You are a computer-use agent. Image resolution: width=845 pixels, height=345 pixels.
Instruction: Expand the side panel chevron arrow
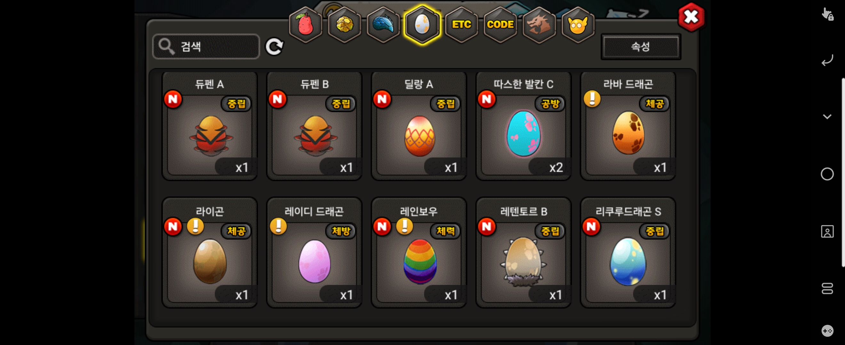[827, 117]
